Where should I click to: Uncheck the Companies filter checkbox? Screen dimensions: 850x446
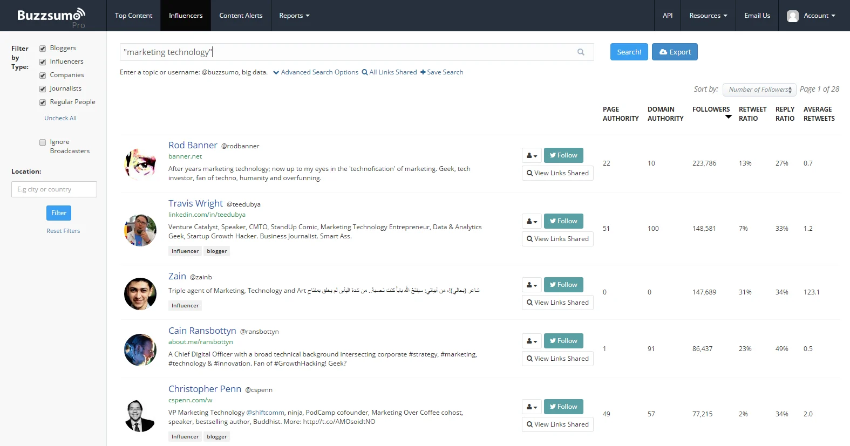tap(43, 76)
